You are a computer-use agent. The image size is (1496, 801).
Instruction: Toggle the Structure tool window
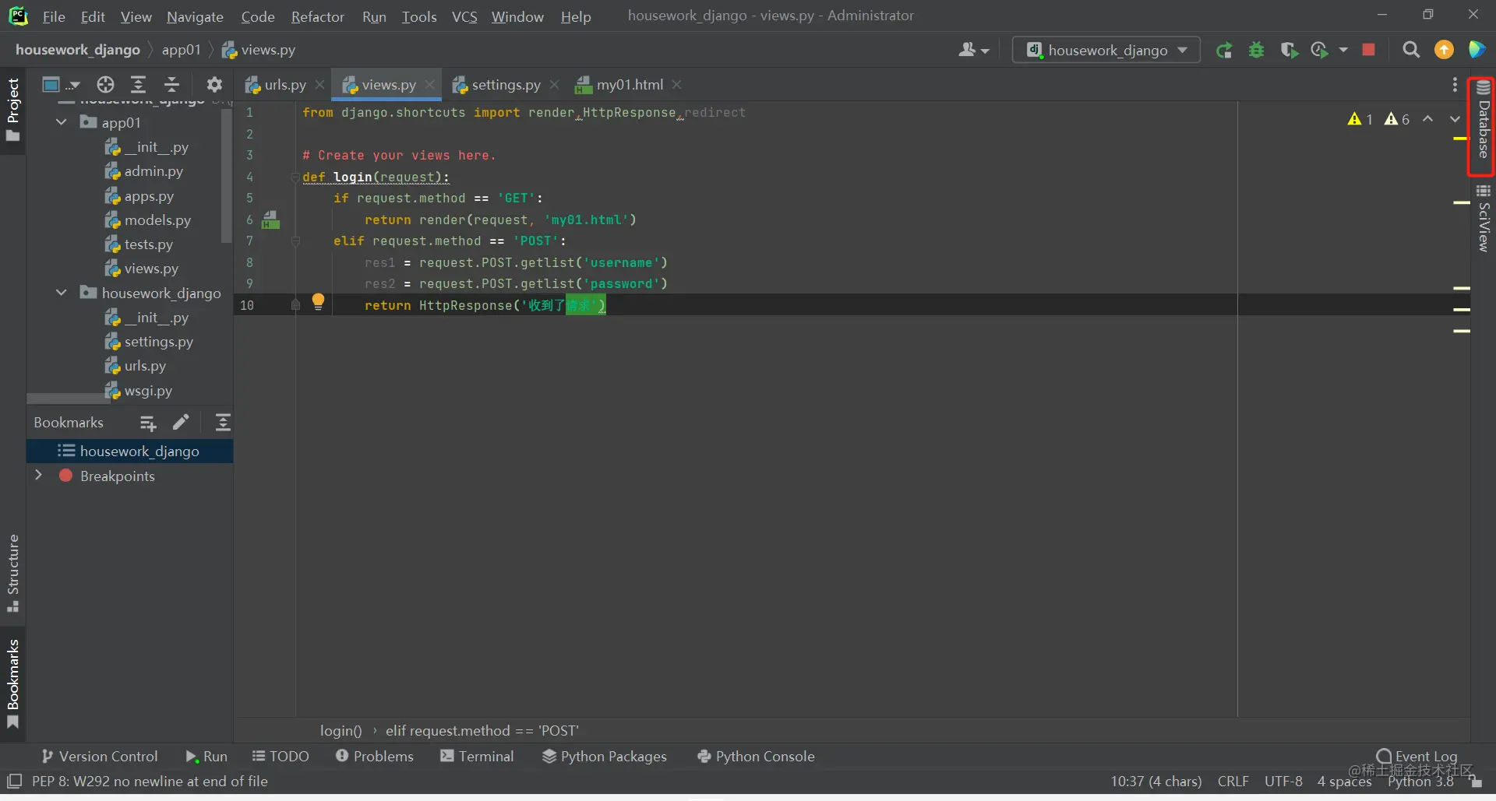click(12, 573)
